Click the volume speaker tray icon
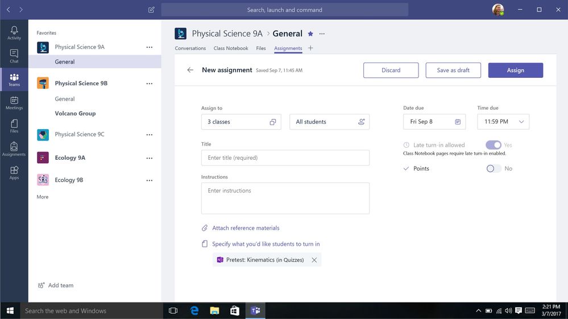The width and height of the screenshot is (568, 319). click(509, 310)
